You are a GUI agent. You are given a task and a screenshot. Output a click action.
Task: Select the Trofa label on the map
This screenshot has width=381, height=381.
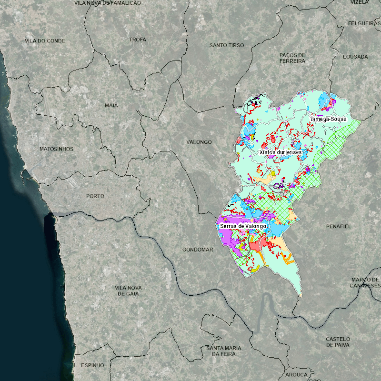(138, 40)
